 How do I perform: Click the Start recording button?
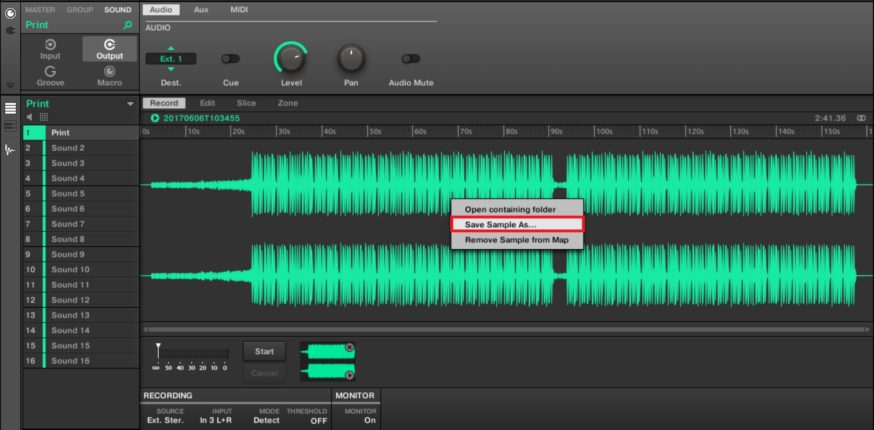pyautogui.click(x=264, y=351)
